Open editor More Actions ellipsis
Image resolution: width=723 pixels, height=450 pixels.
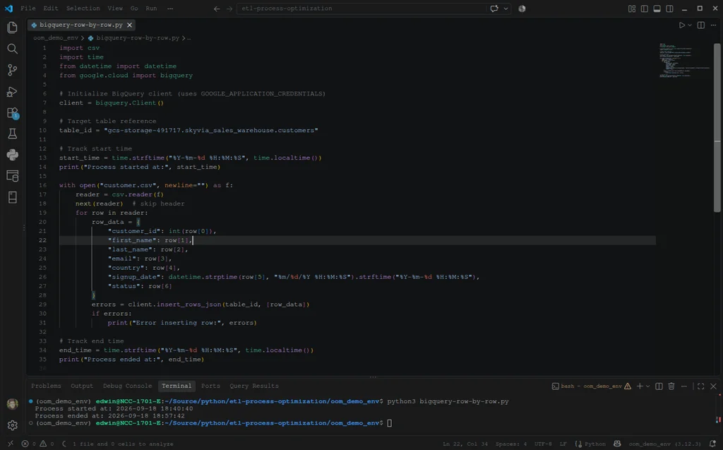pos(713,25)
